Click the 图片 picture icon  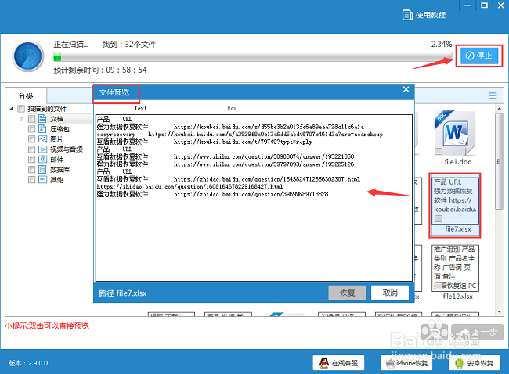point(42,138)
